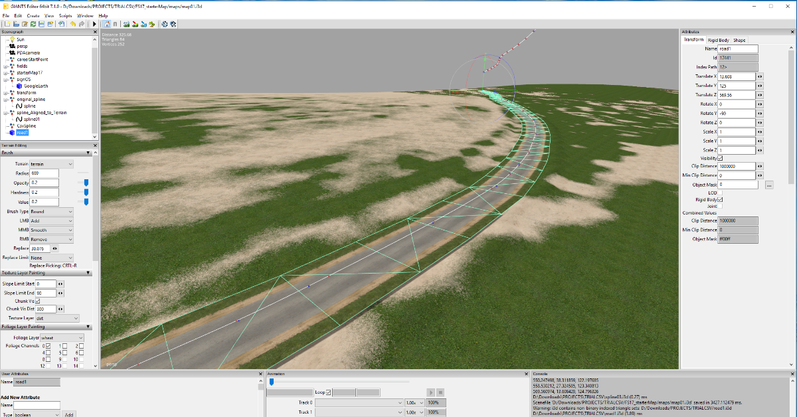Toggle the Rigid Body checkbox
Image resolution: width=797 pixels, height=417 pixels.
tap(720, 199)
